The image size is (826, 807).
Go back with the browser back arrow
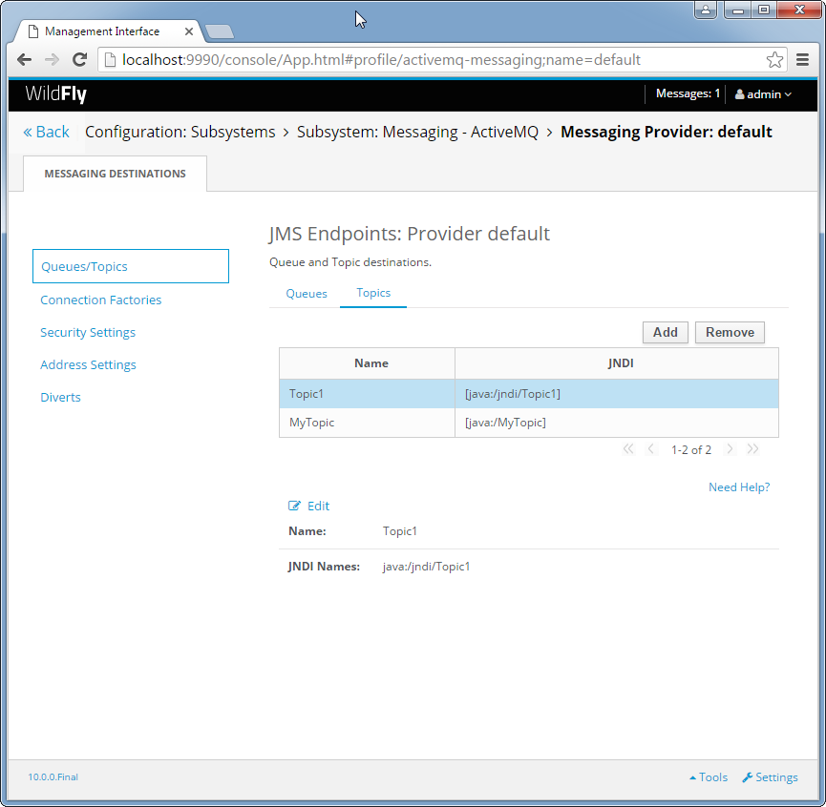(24, 60)
